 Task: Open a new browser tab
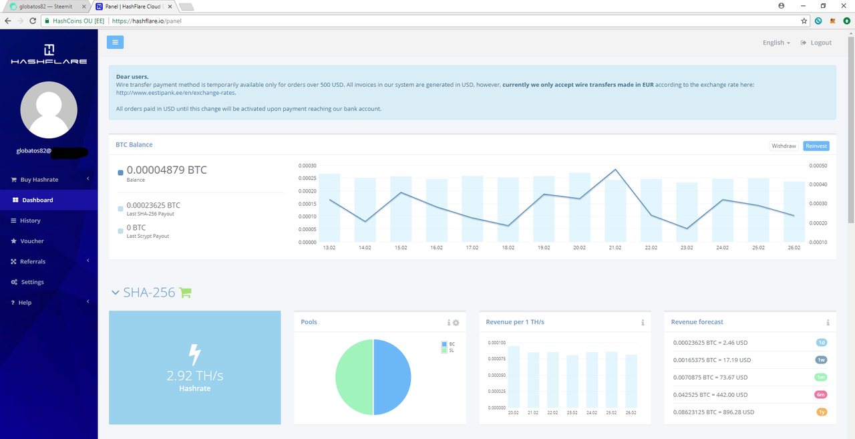[x=186, y=7]
